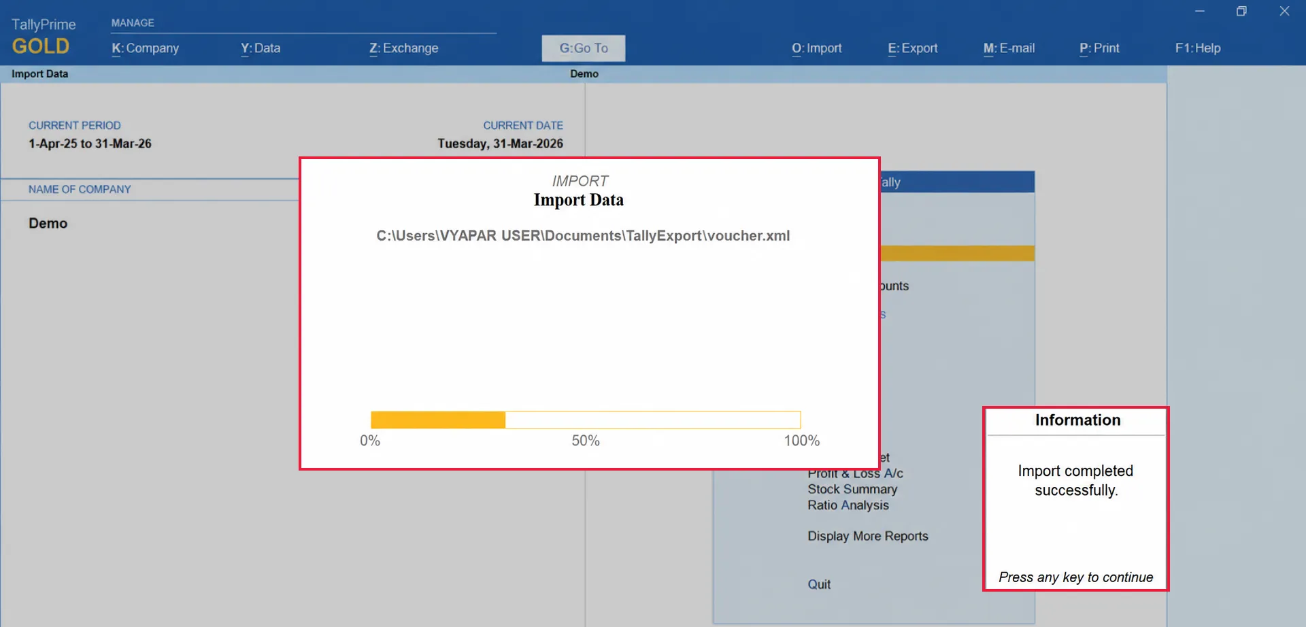Open the P: Print menu
The width and height of the screenshot is (1306, 627).
click(1099, 48)
